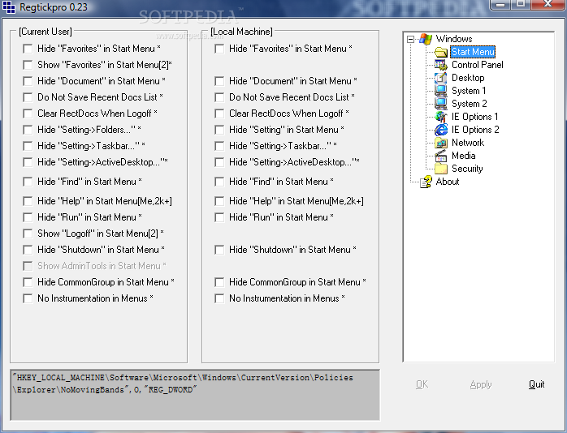The image size is (567, 433).
Task: Select Start Menu in the tree
Action: (x=473, y=52)
